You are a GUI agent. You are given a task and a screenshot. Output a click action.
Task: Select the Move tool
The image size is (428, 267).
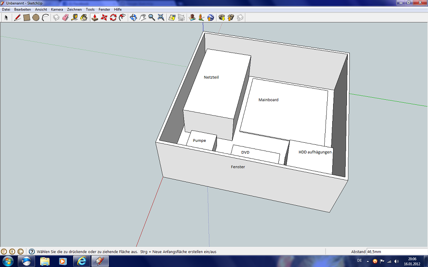pos(104,18)
